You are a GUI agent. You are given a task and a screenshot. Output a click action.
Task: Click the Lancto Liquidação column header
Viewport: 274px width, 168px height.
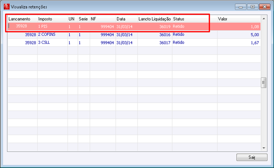pos(155,19)
